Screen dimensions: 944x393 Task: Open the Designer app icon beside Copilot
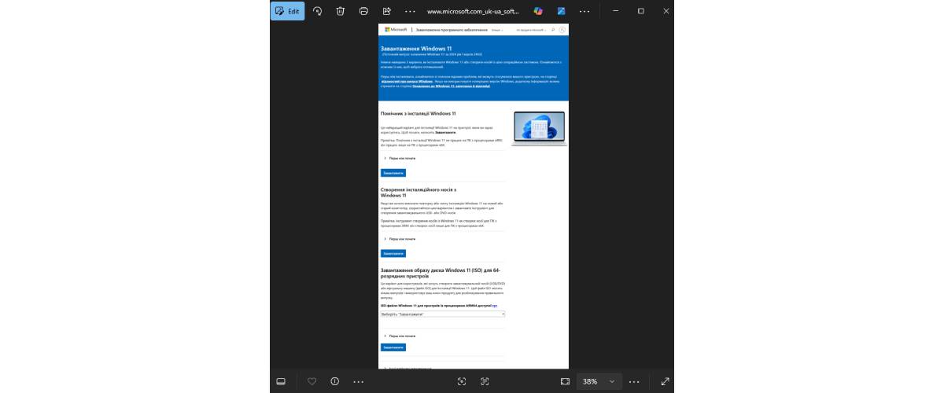click(562, 11)
